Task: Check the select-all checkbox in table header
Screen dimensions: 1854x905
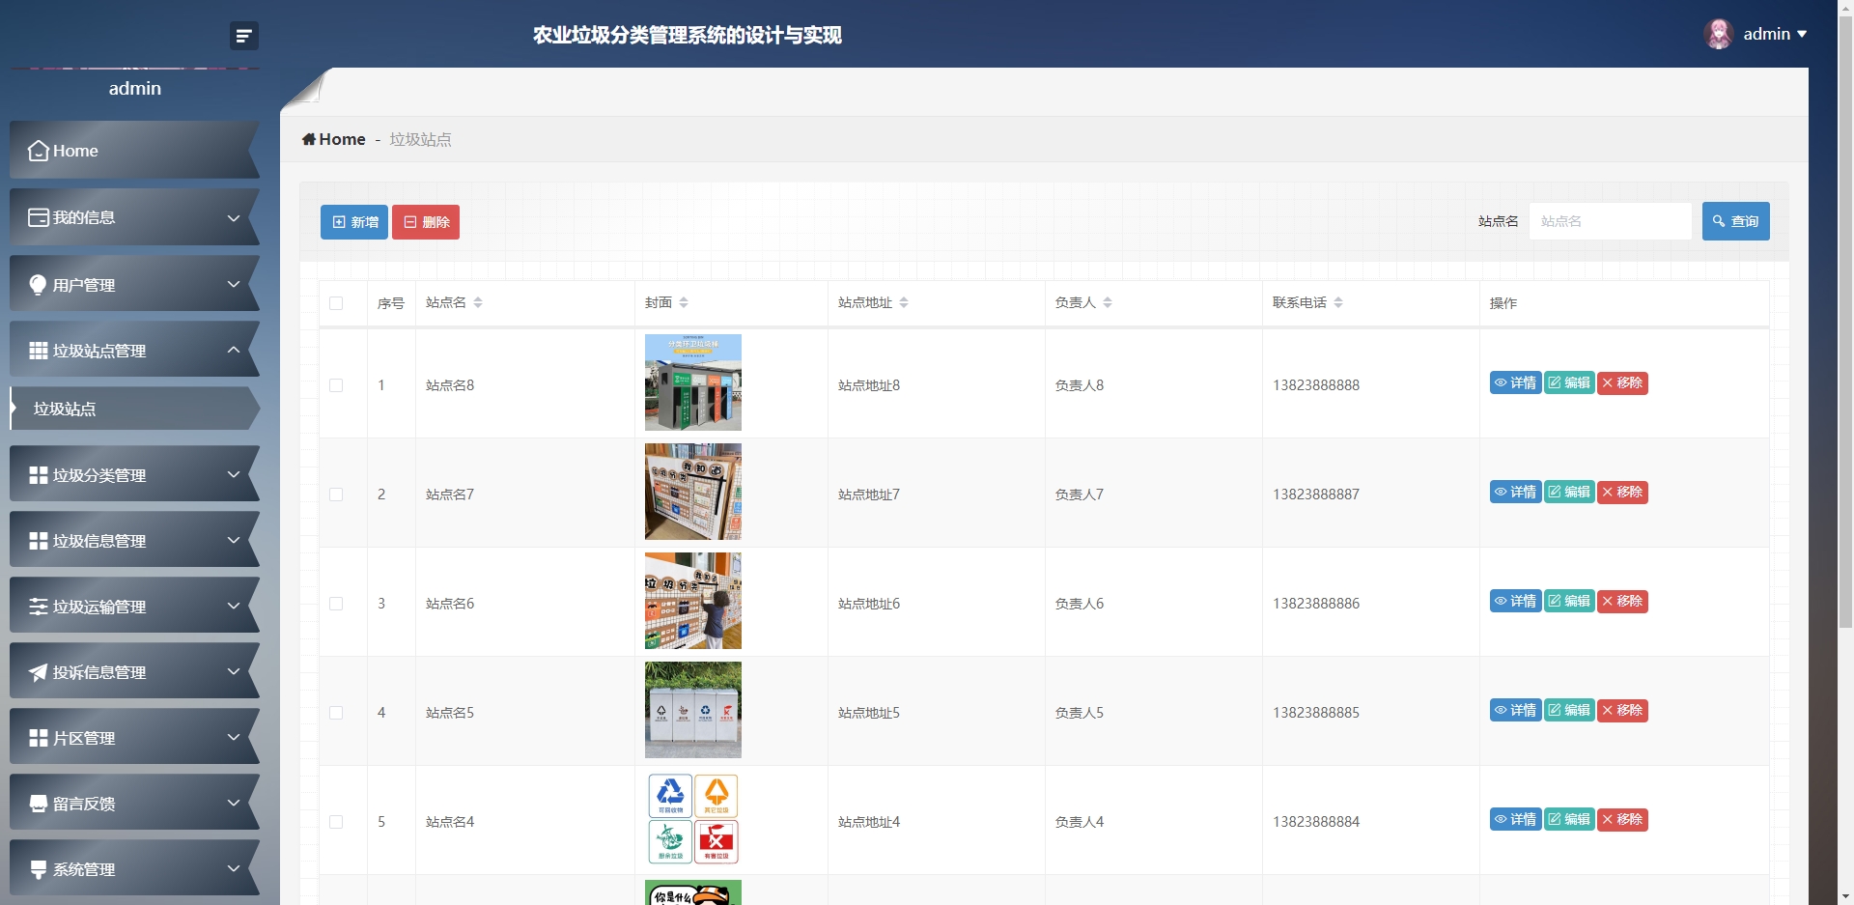Action: tap(336, 303)
